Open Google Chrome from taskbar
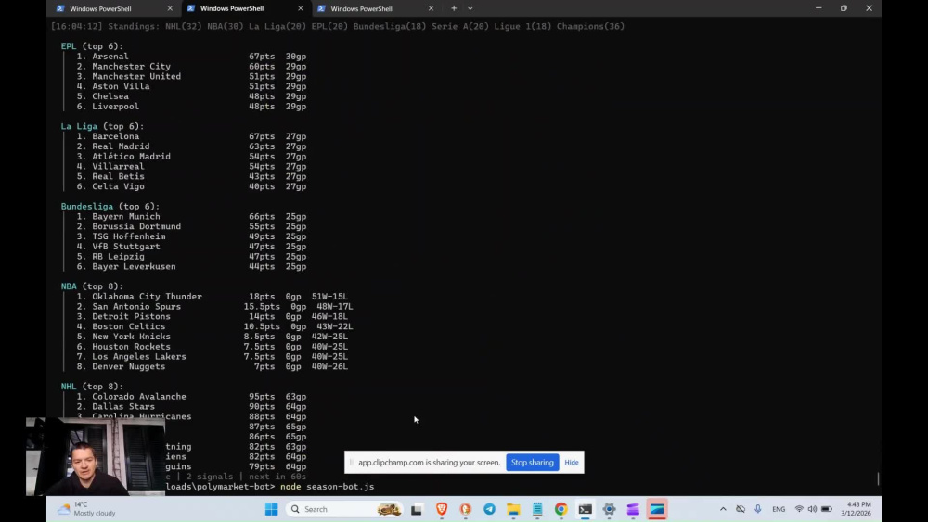Screen dimensions: 928x522 point(561,509)
